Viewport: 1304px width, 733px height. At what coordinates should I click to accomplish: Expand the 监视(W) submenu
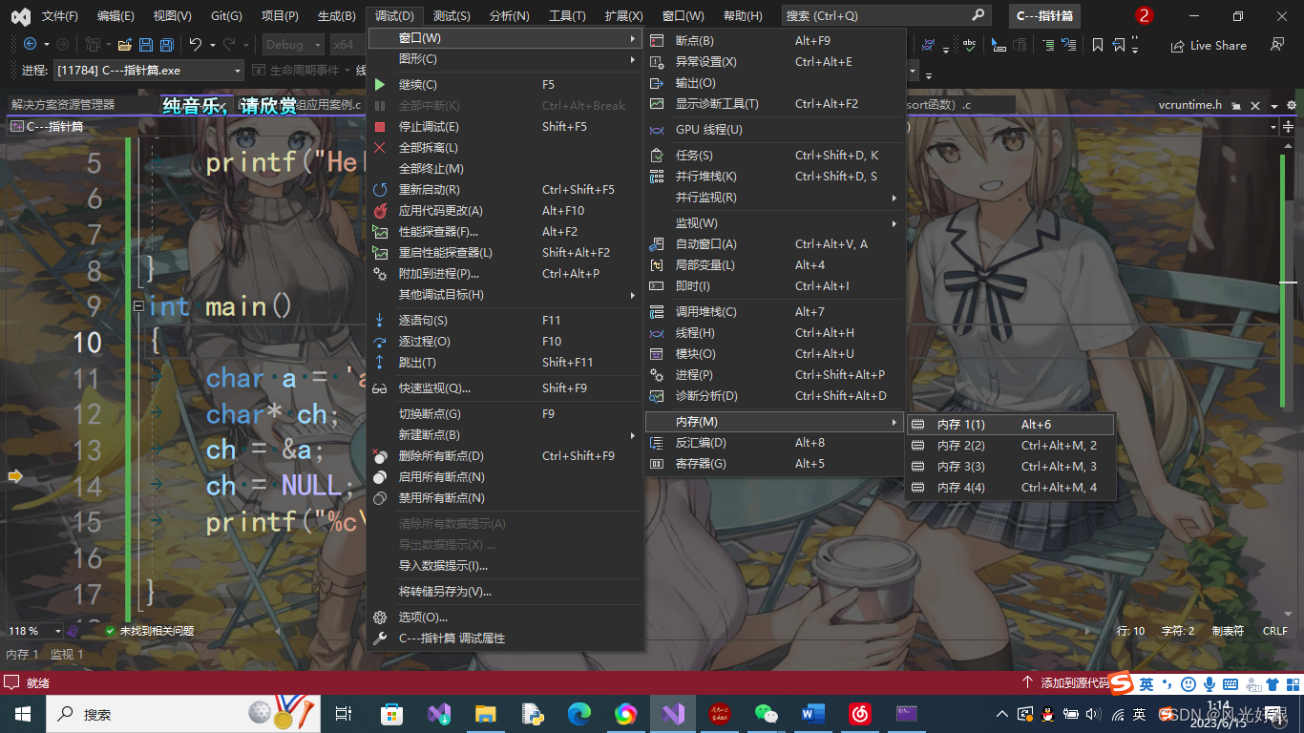[x=774, y=223]
